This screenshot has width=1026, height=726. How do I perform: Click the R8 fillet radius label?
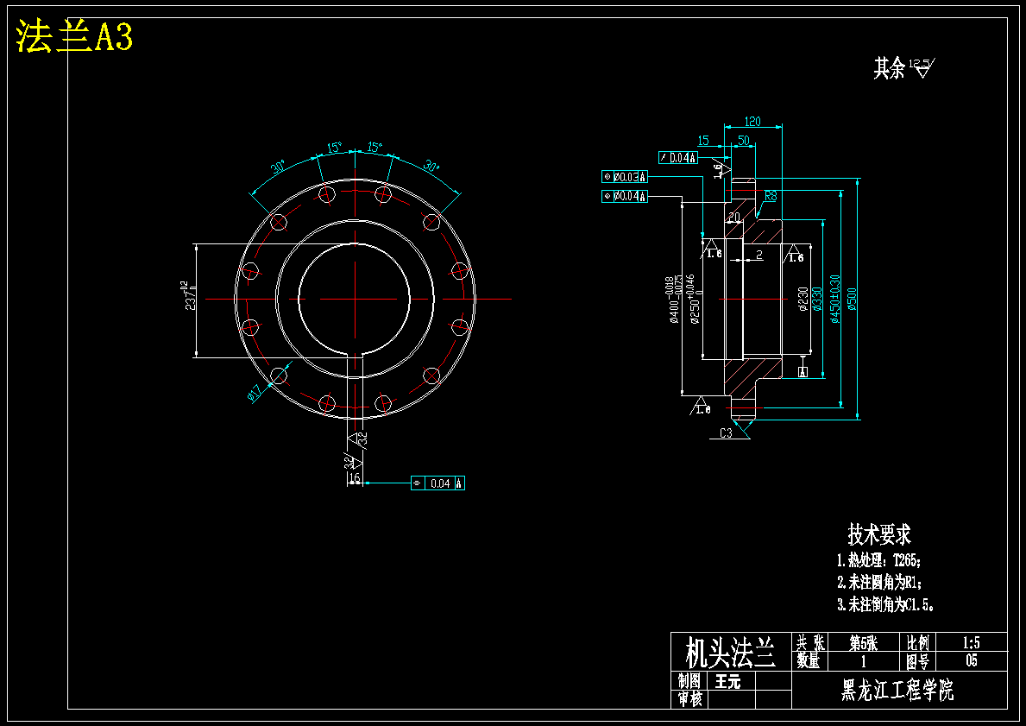point(771,196)
